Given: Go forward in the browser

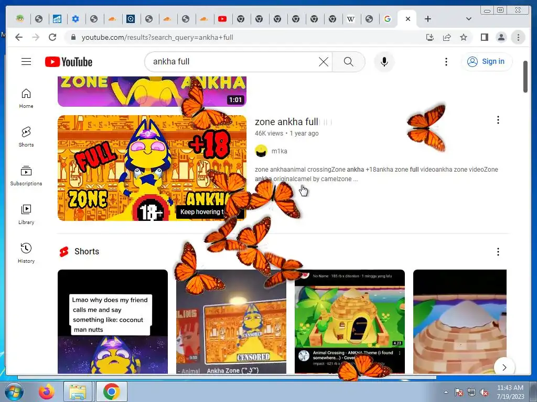Looking at the screenshot, I should pyautogui.click(x=36, y=37).
